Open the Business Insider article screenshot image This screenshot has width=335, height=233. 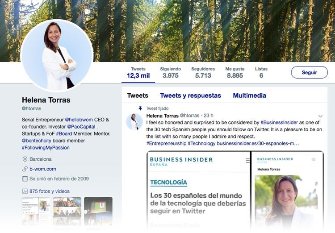click(x=198, y=190)
